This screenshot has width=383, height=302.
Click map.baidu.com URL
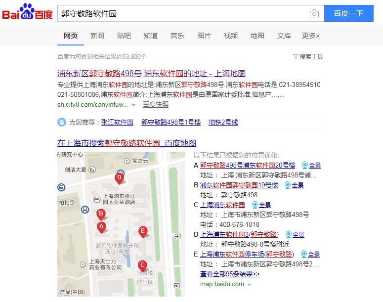[x=222, y=284]
